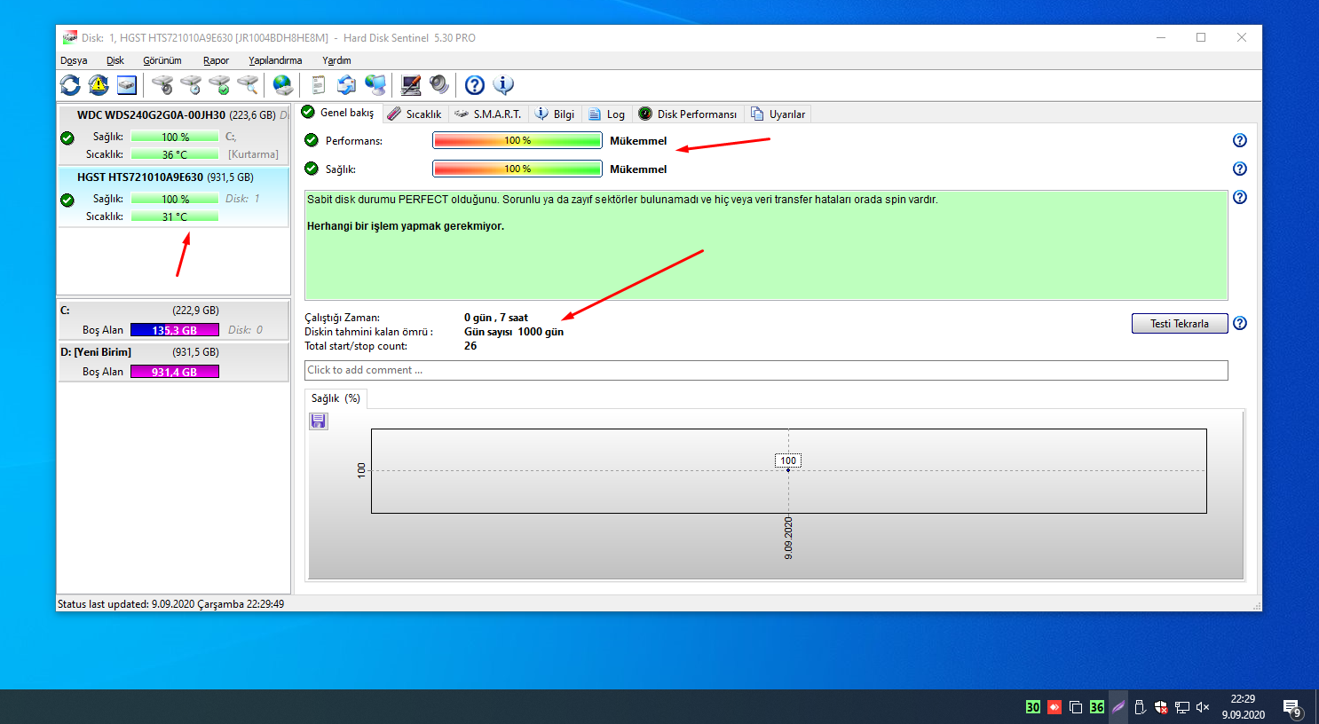Select the D: [Yeni Birim] partition entry

(x=174, y=362)
